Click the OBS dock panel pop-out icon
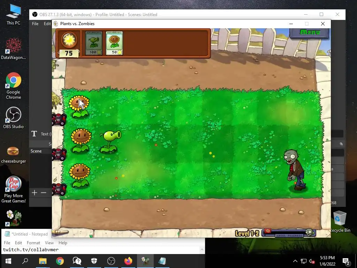This screenshot has width=357, height=268. (x=341, y=144)
